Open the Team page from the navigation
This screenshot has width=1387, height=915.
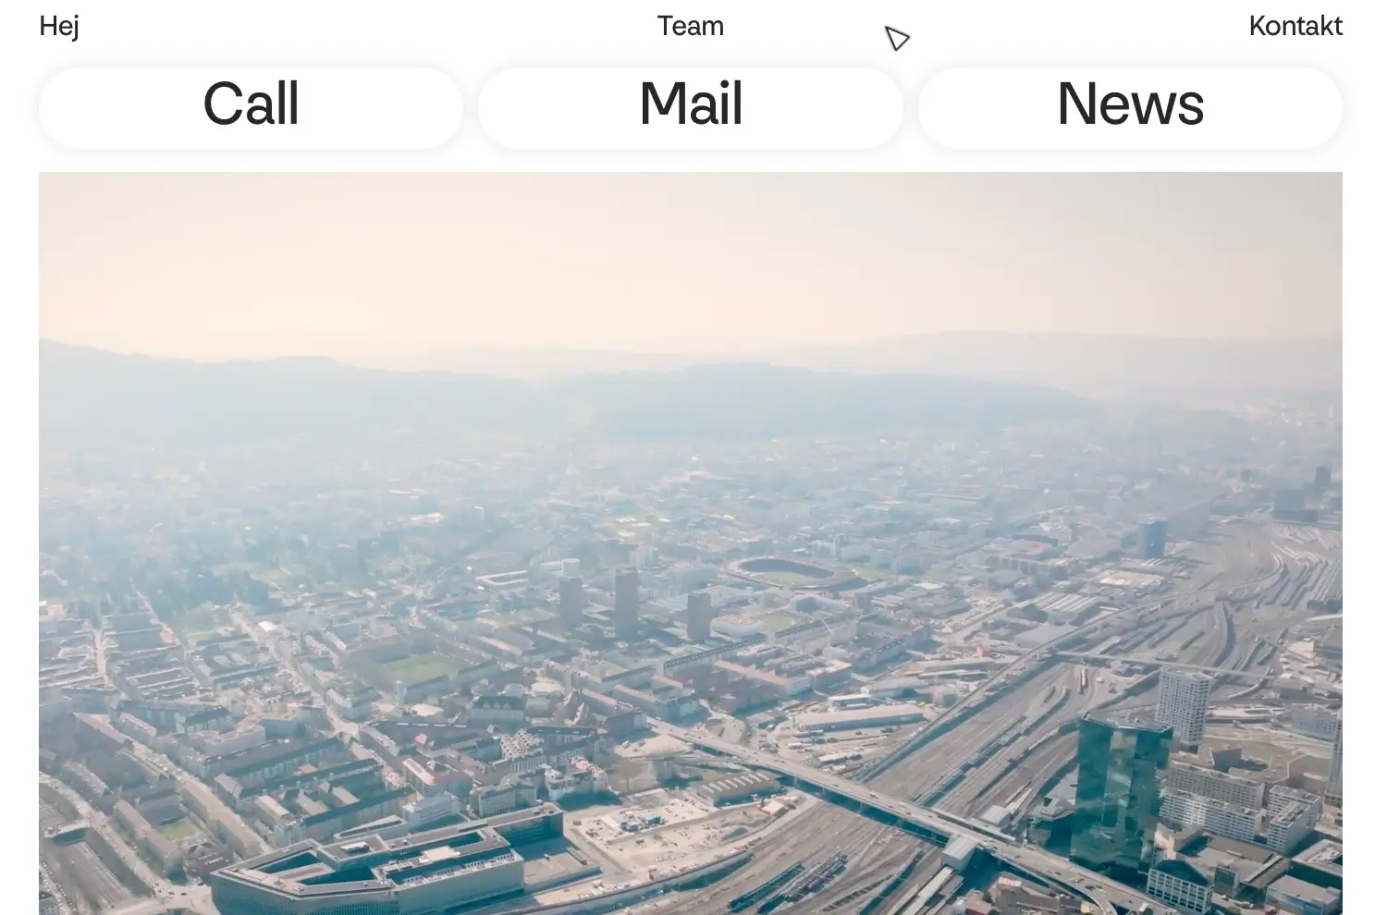tap(690, 26)
